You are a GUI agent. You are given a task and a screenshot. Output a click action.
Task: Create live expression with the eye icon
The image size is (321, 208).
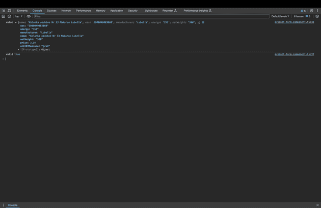click(29, 16)
